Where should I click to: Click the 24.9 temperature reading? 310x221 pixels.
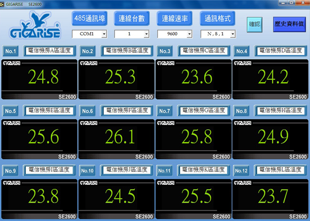[273, 136]
